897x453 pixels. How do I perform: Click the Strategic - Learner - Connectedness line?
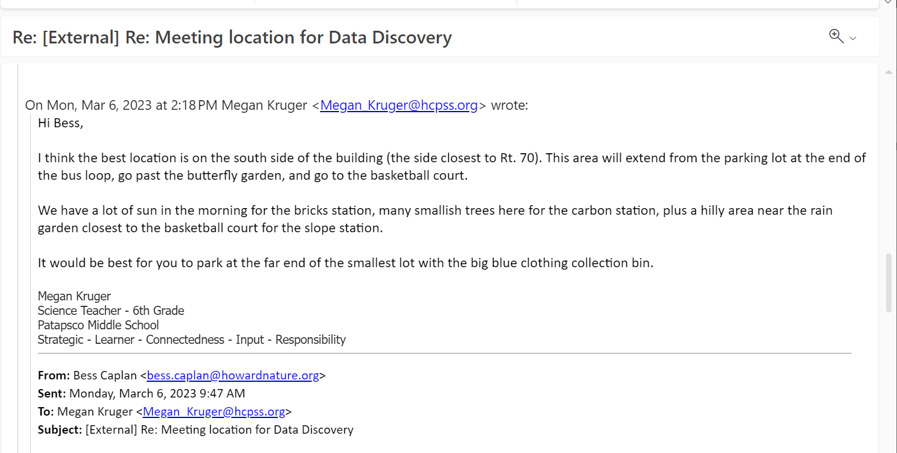pos(191,340)
